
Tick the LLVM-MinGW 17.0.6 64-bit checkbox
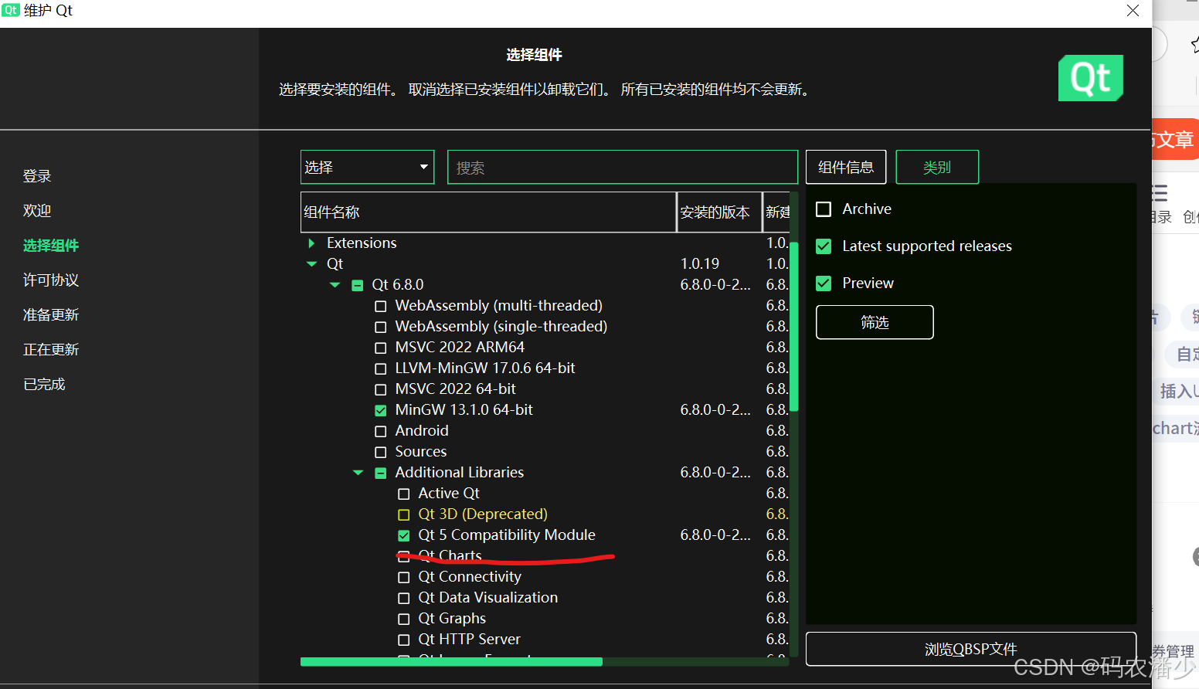coord(380,369)
